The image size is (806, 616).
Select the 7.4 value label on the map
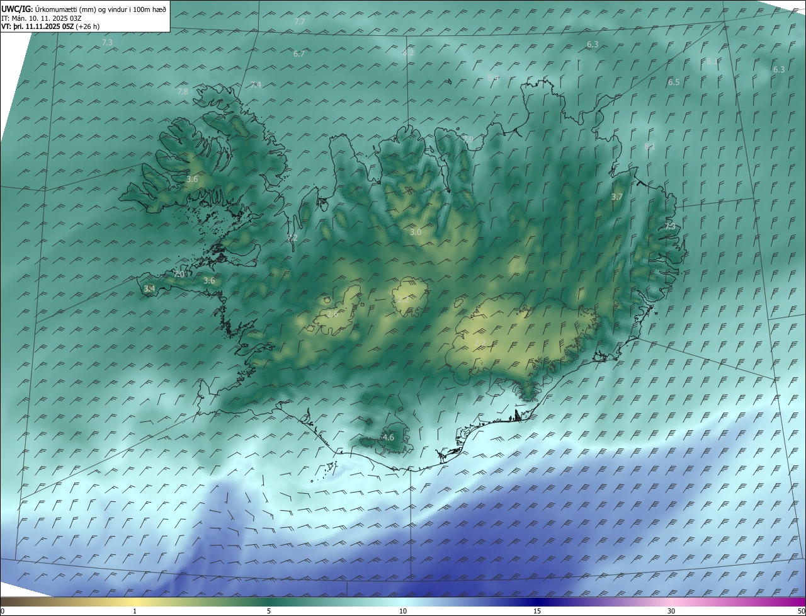(x=256, y=85)
